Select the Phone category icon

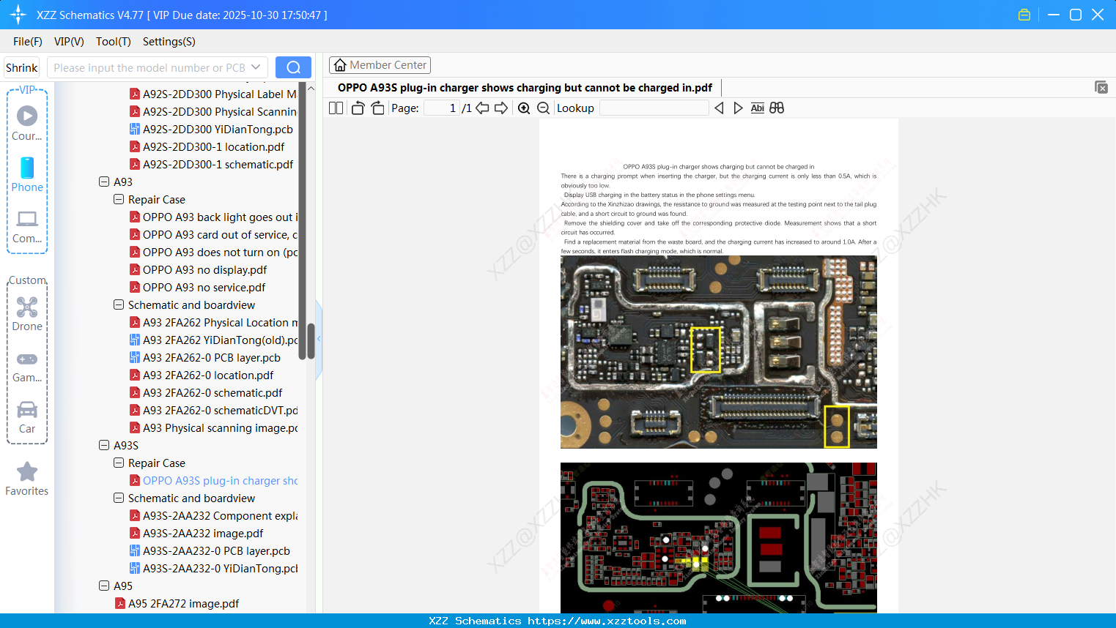click(x=27, y=174)
